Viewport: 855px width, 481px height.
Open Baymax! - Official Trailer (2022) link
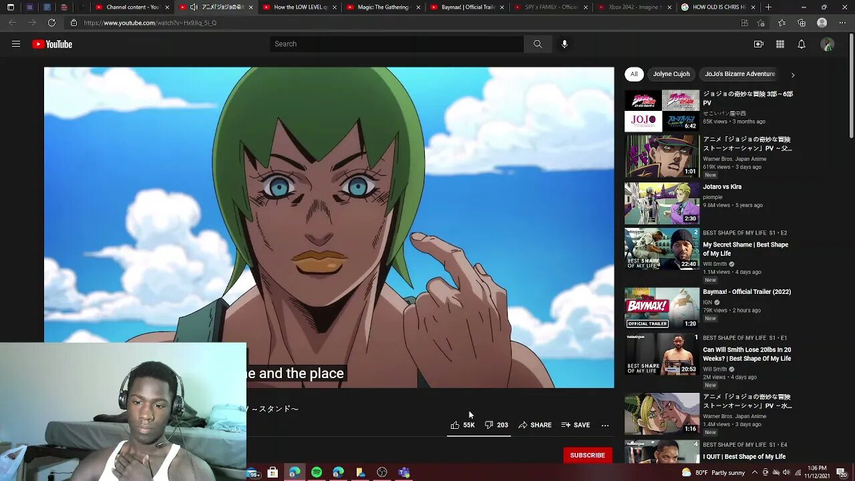[x=747, y=292]
